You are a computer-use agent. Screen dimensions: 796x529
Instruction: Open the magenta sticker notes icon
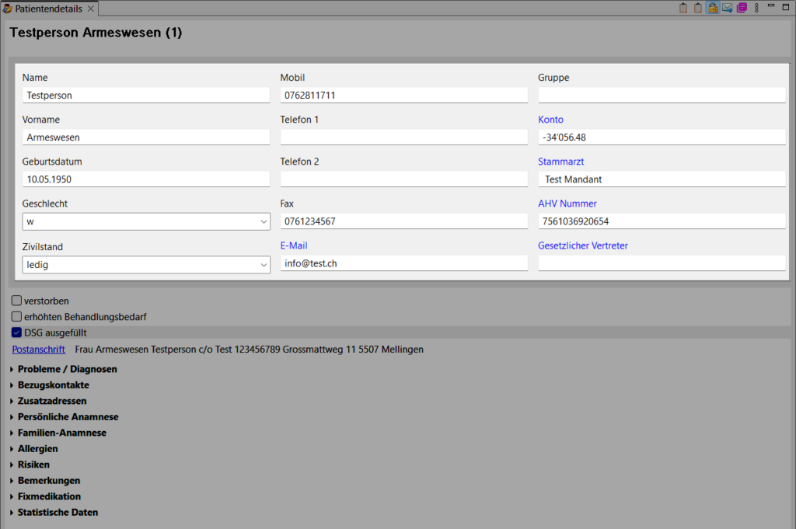click(x=742, y=8)
